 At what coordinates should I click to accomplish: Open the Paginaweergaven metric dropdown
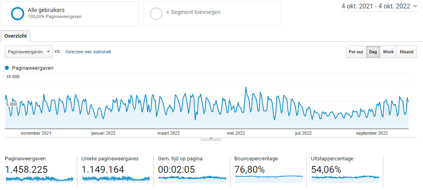tap(29, 52)
